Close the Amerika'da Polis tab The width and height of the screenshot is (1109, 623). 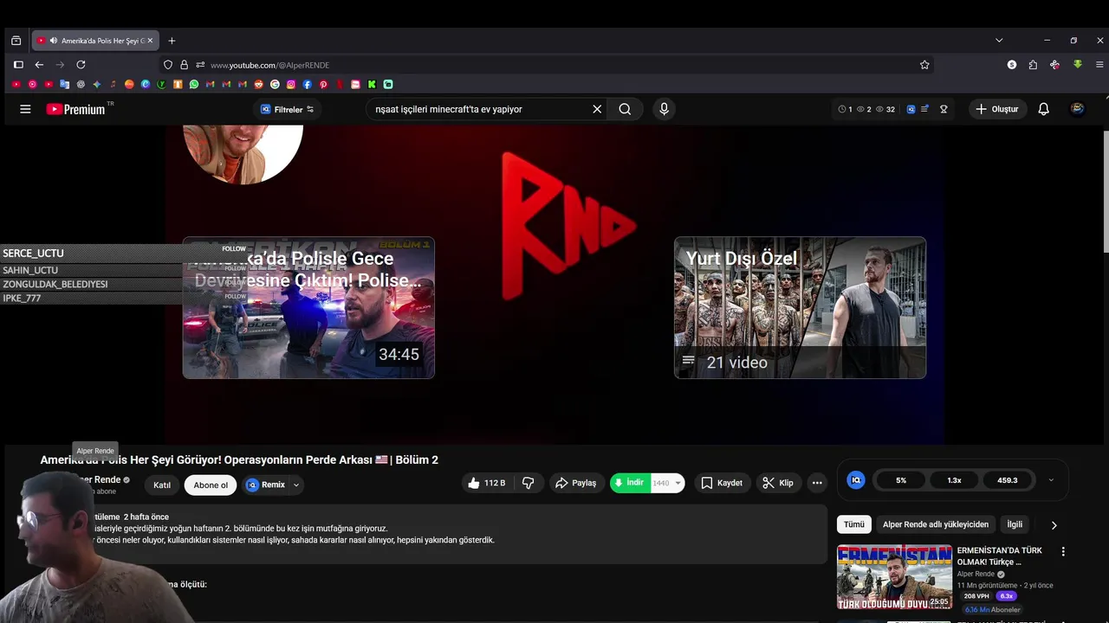[150, 41]
